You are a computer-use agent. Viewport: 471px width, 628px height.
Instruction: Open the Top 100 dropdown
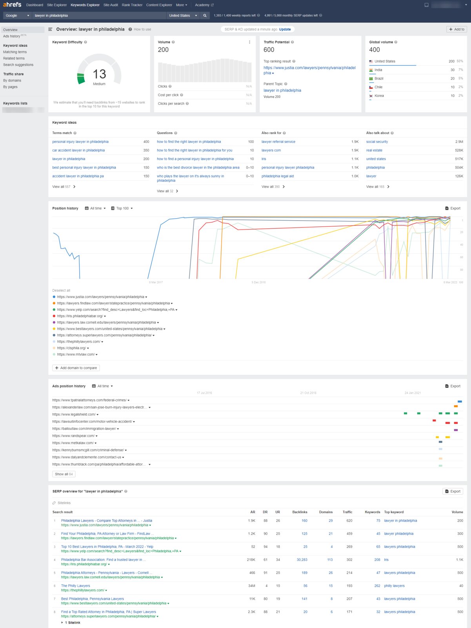[x=122, y=208]
